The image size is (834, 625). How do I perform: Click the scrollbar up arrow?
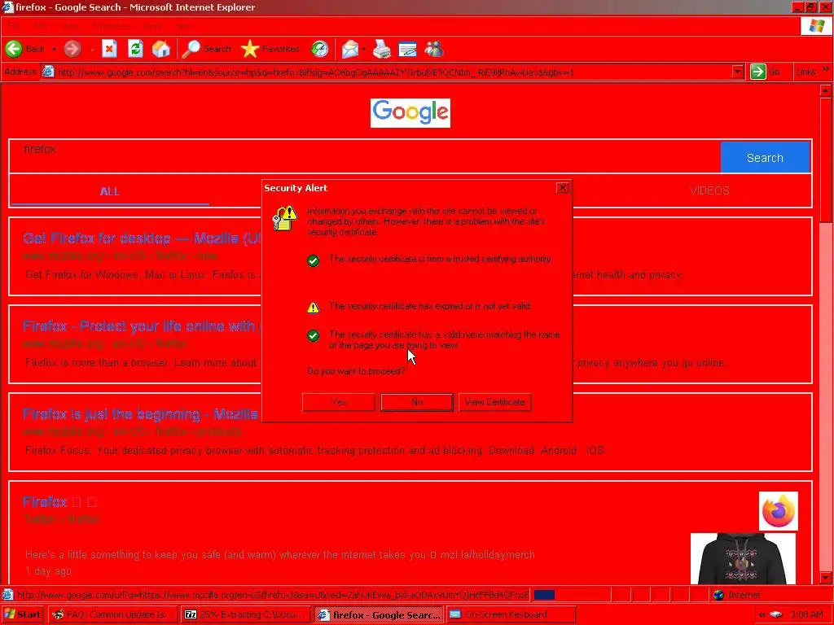click(x=826, y=90)
